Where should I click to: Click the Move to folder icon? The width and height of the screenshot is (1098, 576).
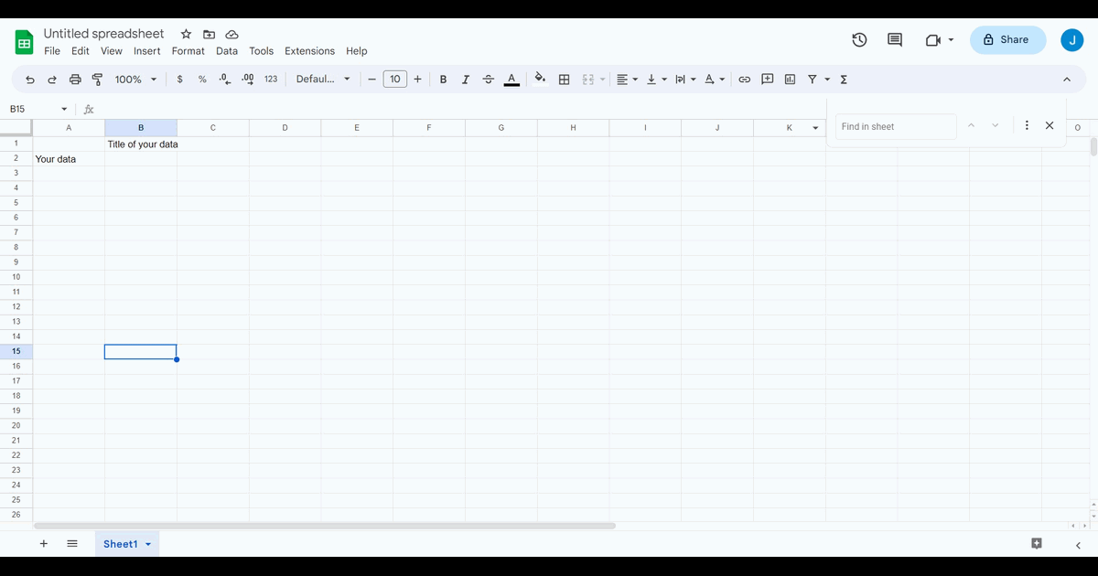210,34
